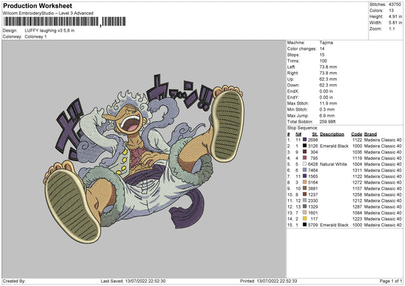Click the 'Created By:' footer label

coord(14,281)
